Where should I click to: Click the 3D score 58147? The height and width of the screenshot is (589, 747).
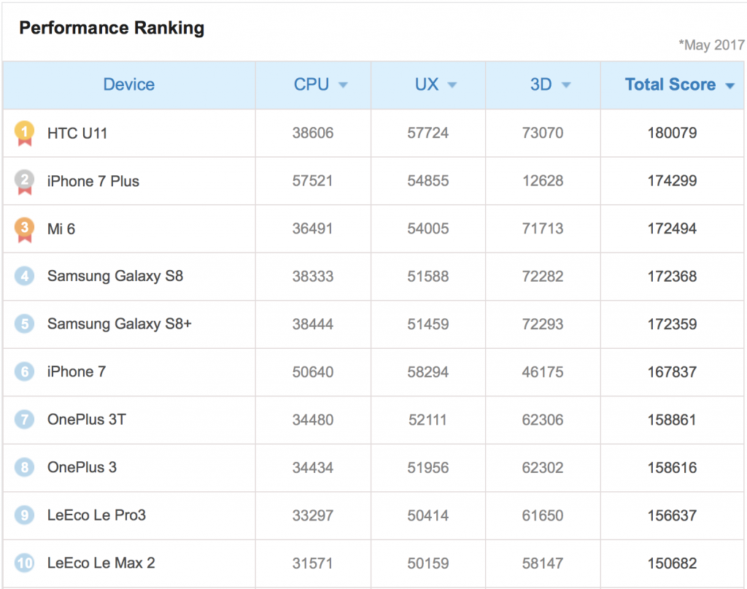543,563
